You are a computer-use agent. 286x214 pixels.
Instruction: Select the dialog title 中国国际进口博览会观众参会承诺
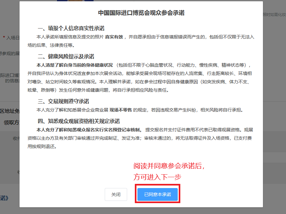coord(141,13)
